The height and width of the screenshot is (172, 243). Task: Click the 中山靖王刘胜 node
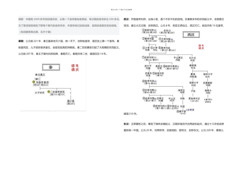(178, 59)
